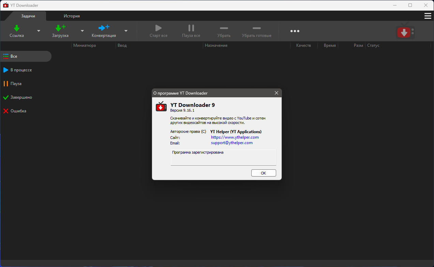
Task: Click the red TV downloader logo in toolbar
Action: pos(405,31)
